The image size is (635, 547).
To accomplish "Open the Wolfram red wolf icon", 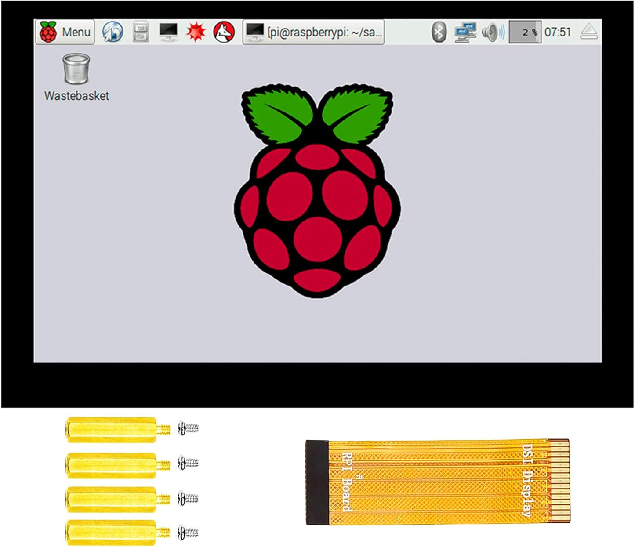I will [x=224, y=32].
